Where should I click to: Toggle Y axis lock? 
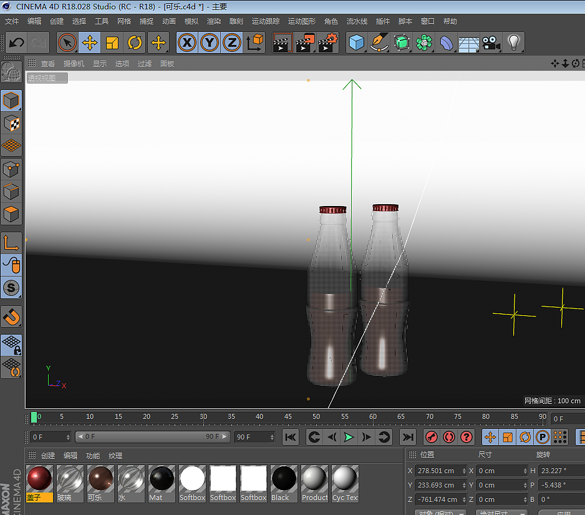tap(210, 42)
